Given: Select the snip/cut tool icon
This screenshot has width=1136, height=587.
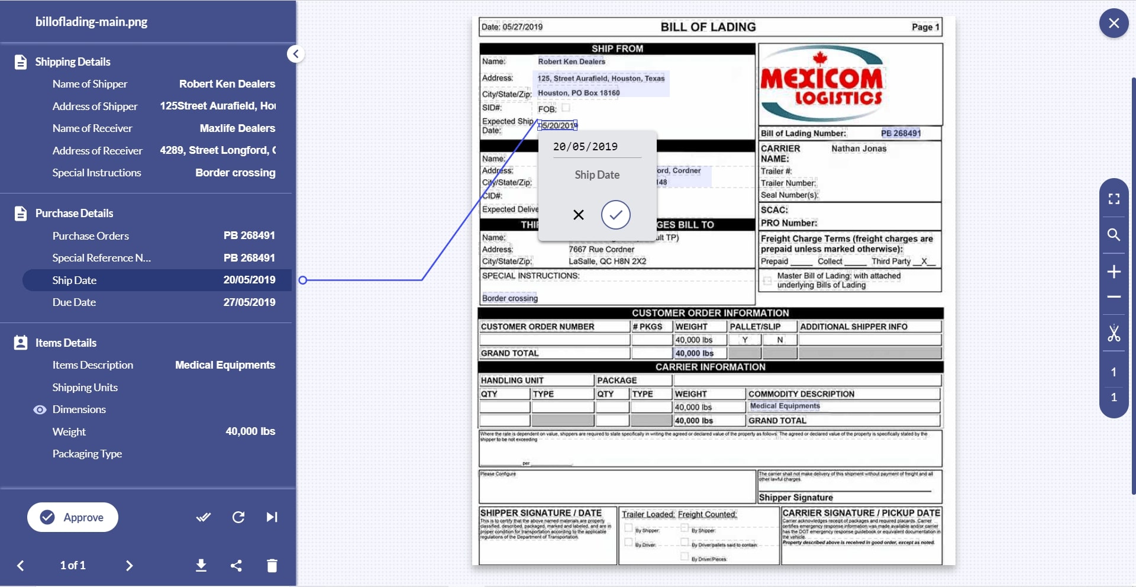Looking at the screenshot, I should pyautogui.click(x=1114, y=334).
